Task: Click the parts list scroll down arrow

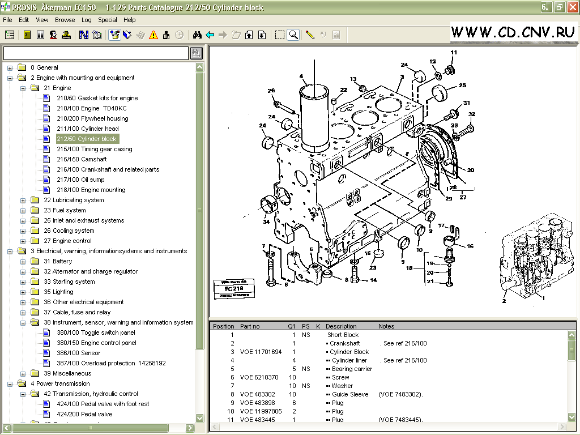Action: (x=572, y=417)
